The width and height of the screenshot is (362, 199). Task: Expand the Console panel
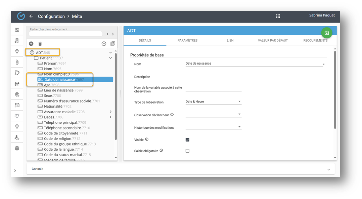click(328, 169)
